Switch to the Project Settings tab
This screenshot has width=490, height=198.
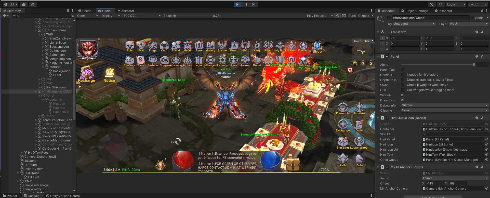tap(415, 11)
